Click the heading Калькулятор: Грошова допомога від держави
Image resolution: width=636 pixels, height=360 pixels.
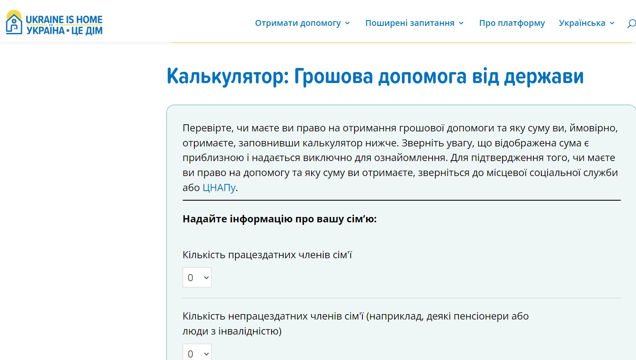point(375,76)
